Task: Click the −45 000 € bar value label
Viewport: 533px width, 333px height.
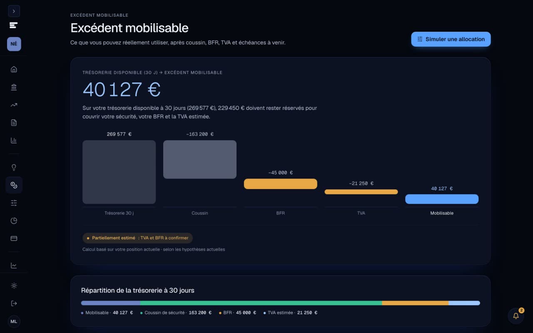Action: point(281,173)
